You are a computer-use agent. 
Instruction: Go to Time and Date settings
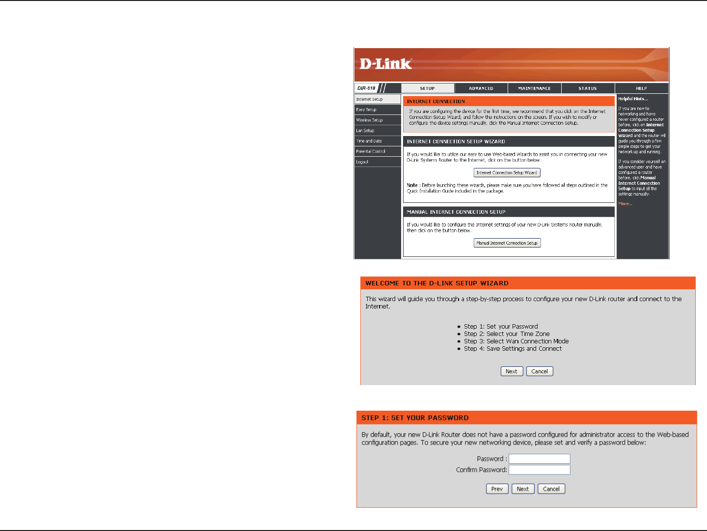[378, 141]
